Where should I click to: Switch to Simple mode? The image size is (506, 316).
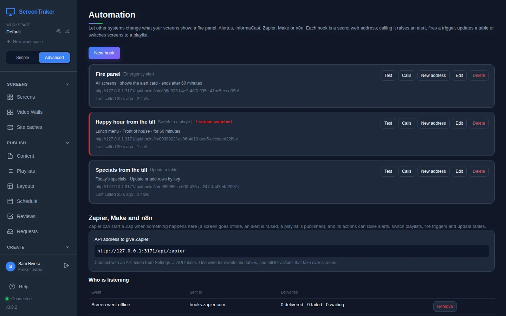tap(22, 58)
